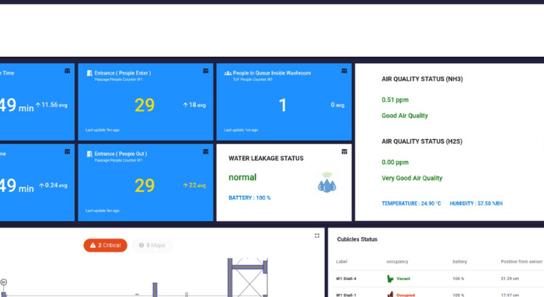Click Very Good Air Quality label
Screen dimensions: 544x297
click(412, 178)
